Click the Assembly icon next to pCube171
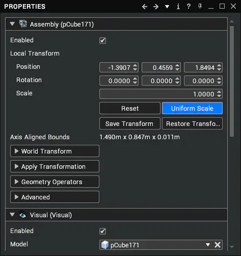The height and width of the screenshot is (256, 241). [23, 24]
